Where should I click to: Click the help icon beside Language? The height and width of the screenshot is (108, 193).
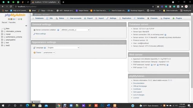(x=45, y=48)
